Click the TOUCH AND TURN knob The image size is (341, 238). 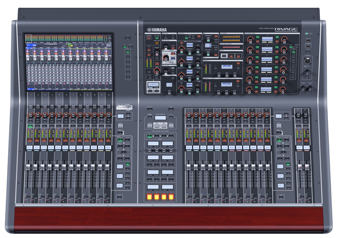[129, 107]
